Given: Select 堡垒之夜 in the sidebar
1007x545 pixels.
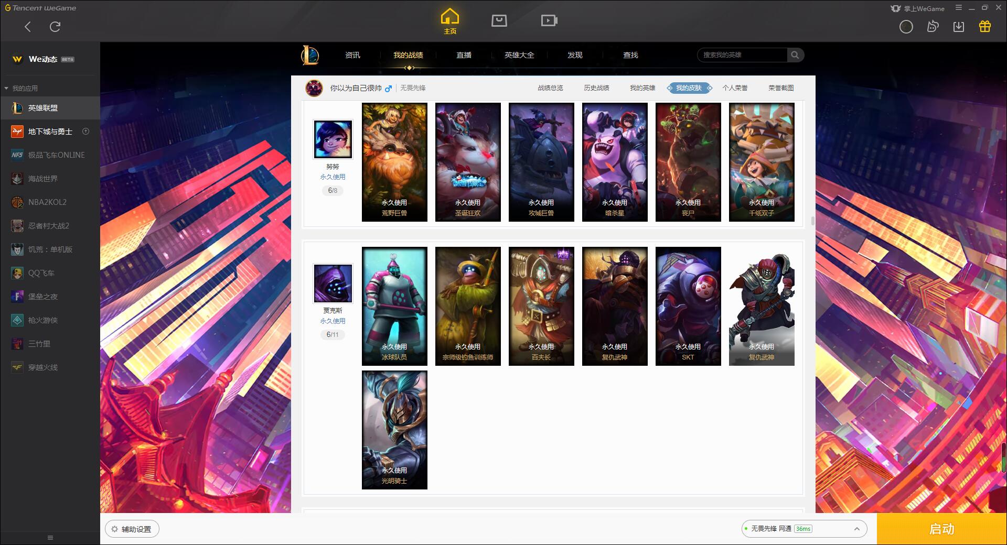Looking at the screenshot, I should (x=50, y=297).
